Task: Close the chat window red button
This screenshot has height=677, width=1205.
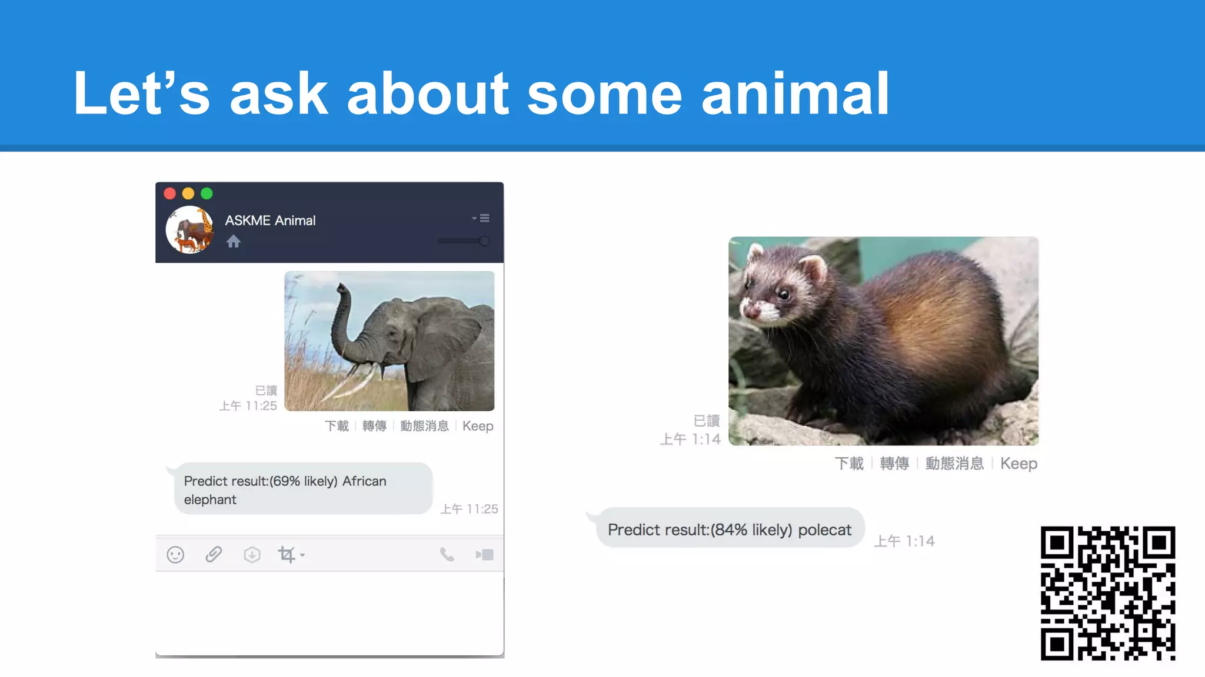Action: pyautogui.click(x=170, y=193)
